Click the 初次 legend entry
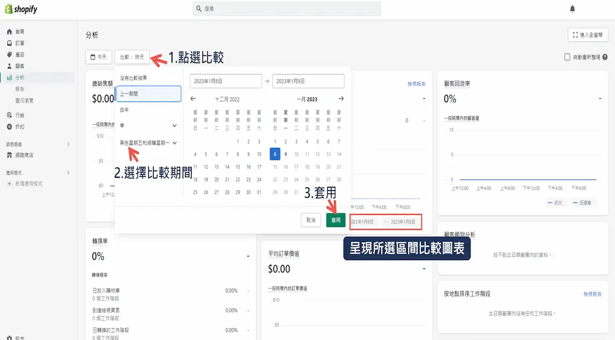615x340 pixels. pos(555,203)
